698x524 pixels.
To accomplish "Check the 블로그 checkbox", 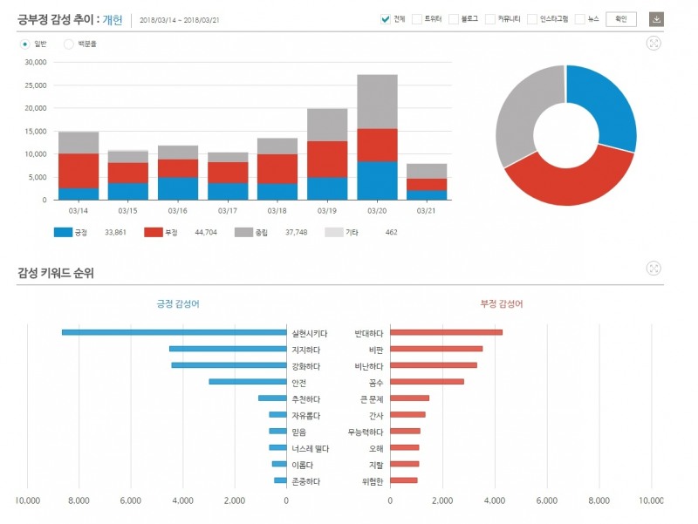I will point(454,19).
